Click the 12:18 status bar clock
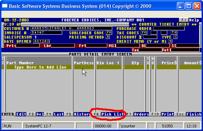 [x=192, y=126]
